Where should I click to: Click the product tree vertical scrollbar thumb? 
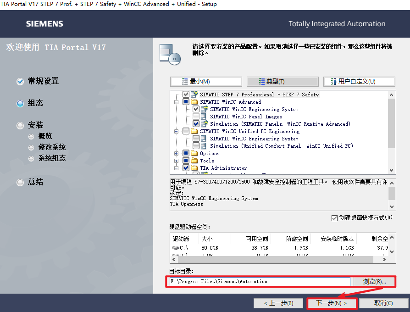[392, 123]
